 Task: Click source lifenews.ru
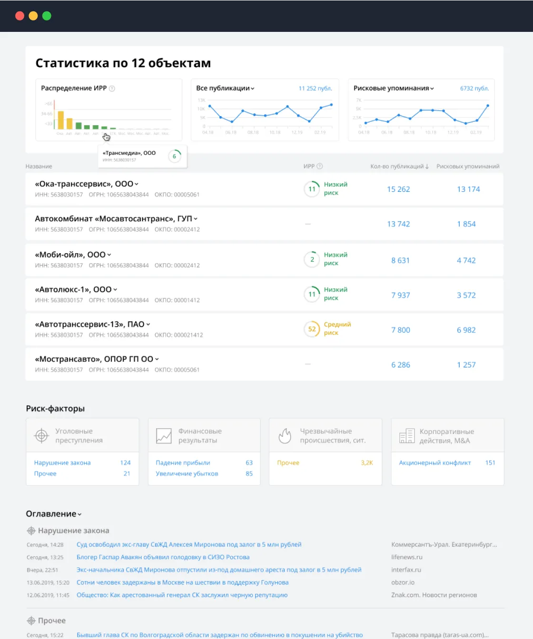pos(407,557)
